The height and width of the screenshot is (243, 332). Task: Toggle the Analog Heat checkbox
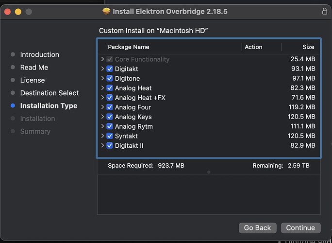110,88
